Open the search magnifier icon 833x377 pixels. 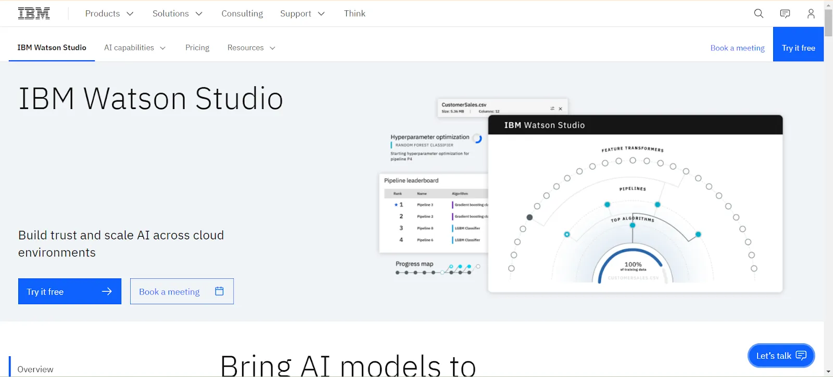pyautogui.click(x=759, y=14)
